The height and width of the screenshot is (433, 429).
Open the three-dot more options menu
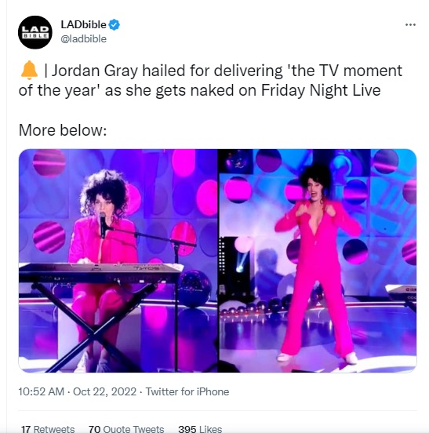click(410, 25)
